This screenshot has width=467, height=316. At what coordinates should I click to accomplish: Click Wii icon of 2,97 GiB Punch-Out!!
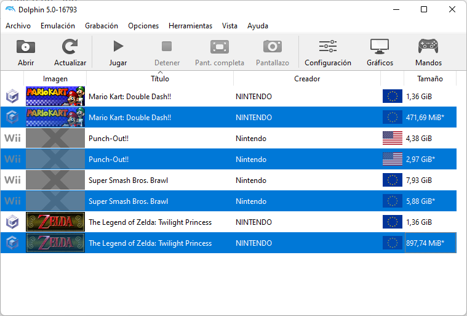[12, 159]
